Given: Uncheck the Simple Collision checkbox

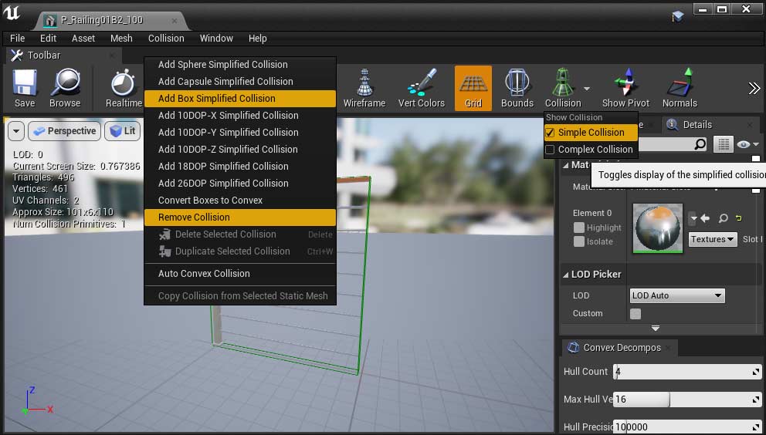Looking at the screenshot, I should tap(550, 133).
